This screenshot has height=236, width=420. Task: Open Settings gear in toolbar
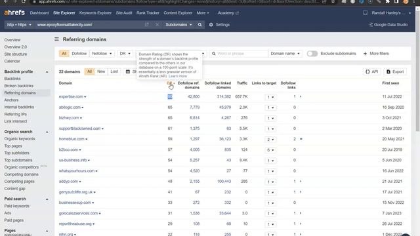click(x=211, y=25)
